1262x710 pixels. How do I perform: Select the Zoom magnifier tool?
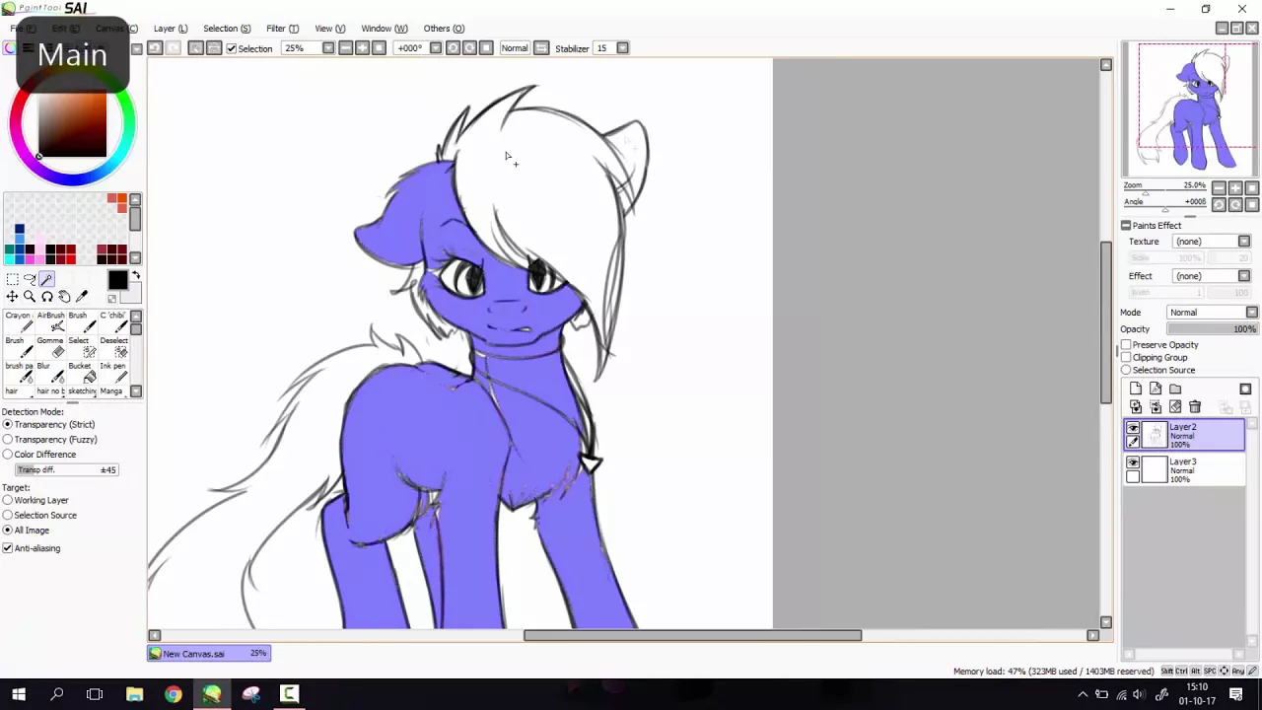point(30,297)
